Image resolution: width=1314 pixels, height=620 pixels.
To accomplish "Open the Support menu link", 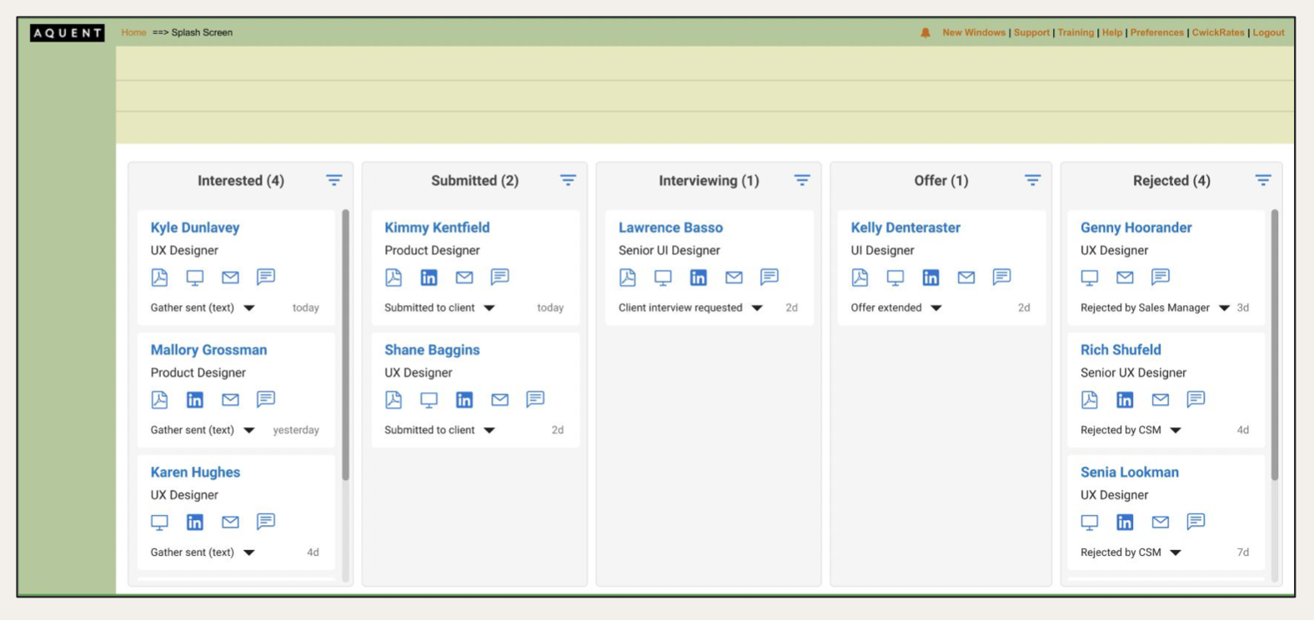I will (1031, 32).
